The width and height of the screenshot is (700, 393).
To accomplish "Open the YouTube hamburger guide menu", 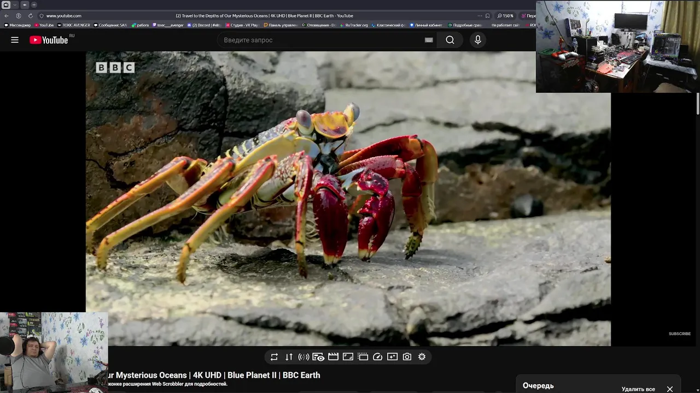I will pyautogui.click(x=15, y=40).
